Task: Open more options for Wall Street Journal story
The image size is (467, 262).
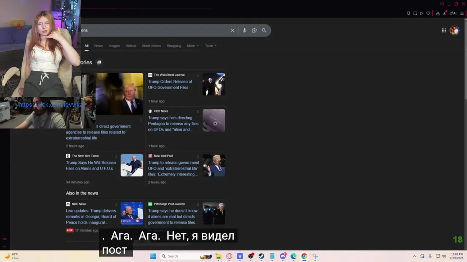Action: point(198,75)
